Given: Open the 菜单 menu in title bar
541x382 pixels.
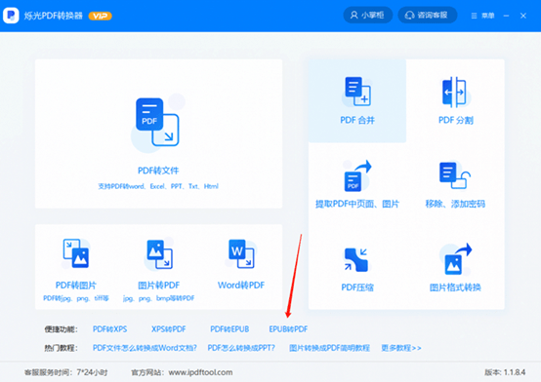Looking at the screenshot, I should coord(482,16).
